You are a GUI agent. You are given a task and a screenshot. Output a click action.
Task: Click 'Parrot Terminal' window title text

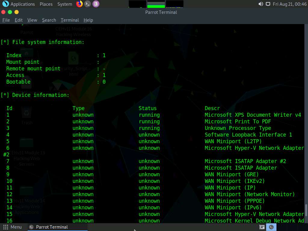[161, 12]
